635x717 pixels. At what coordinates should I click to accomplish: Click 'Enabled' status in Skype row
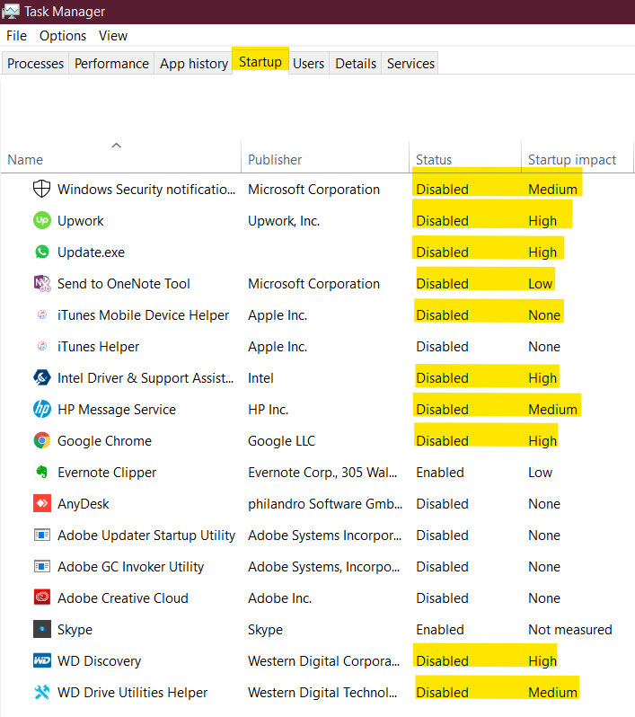(x=440, y=630)
